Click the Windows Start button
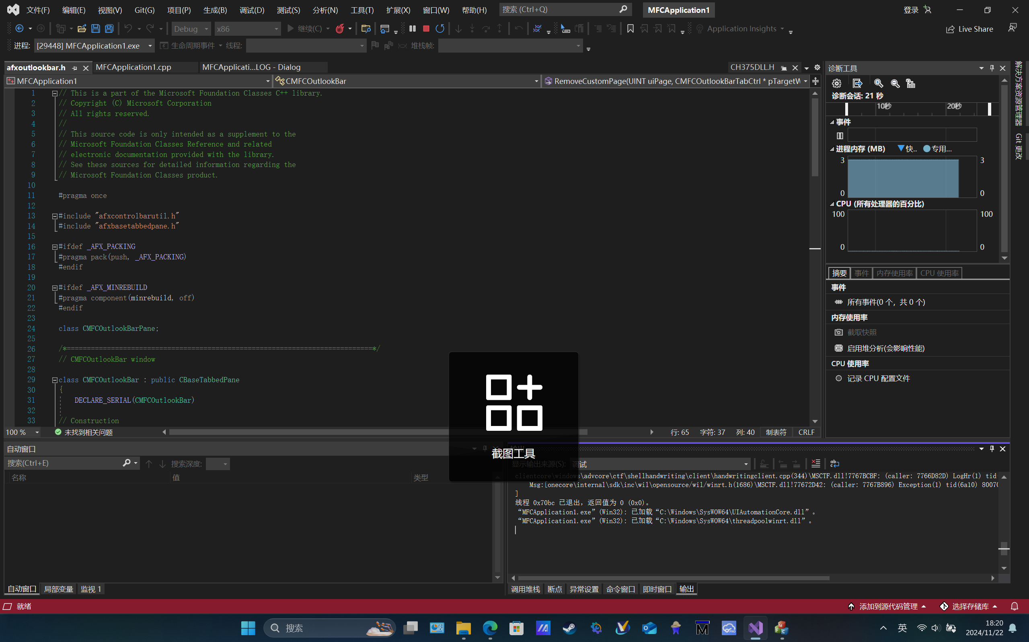The width and height of the screenshot is (1029, 642). 248,628
